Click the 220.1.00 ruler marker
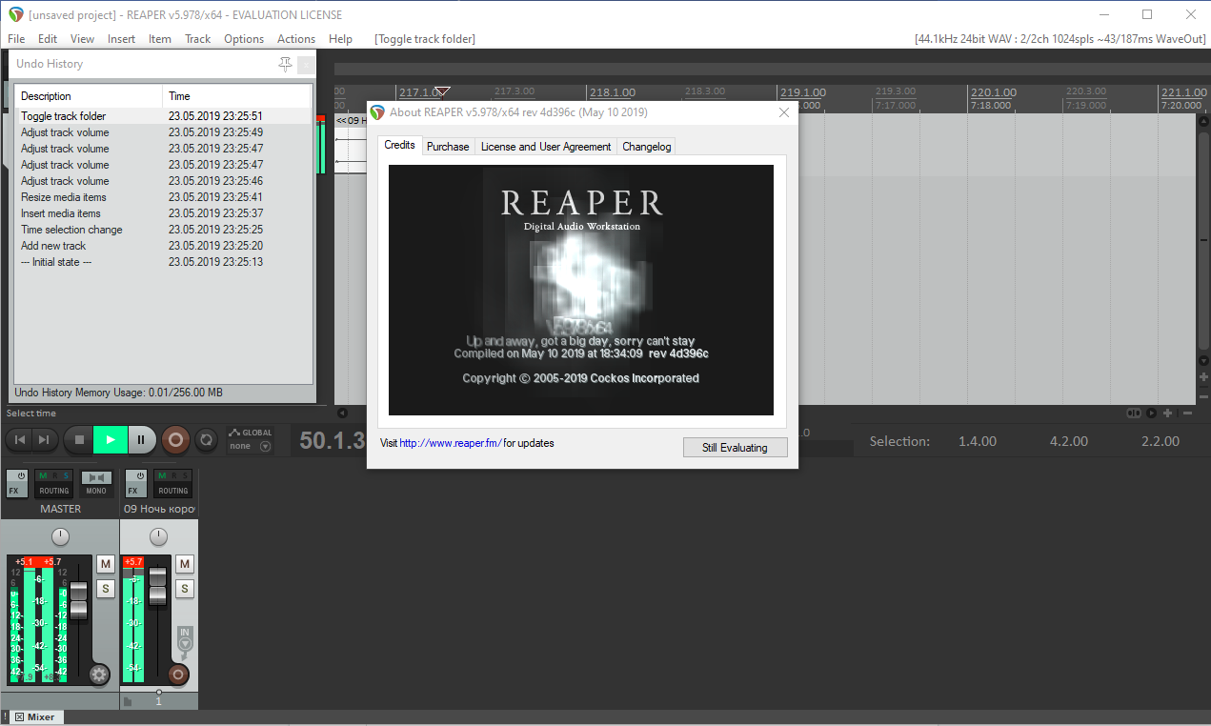The width and height of the screenshot is (1211, 726). (x=994, y=92)
